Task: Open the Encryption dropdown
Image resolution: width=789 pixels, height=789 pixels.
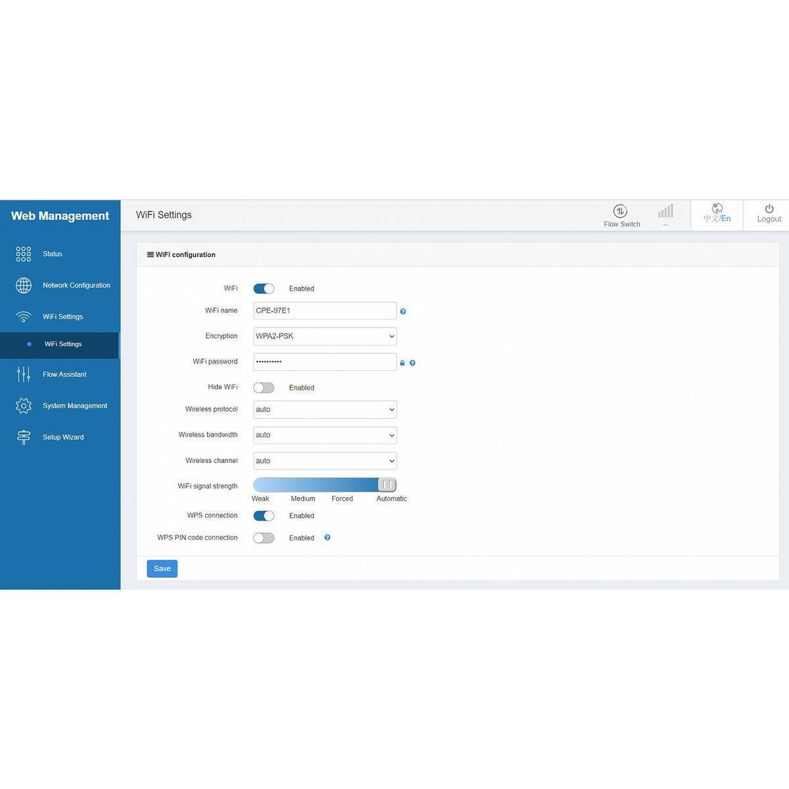Action: coord(325,337)
